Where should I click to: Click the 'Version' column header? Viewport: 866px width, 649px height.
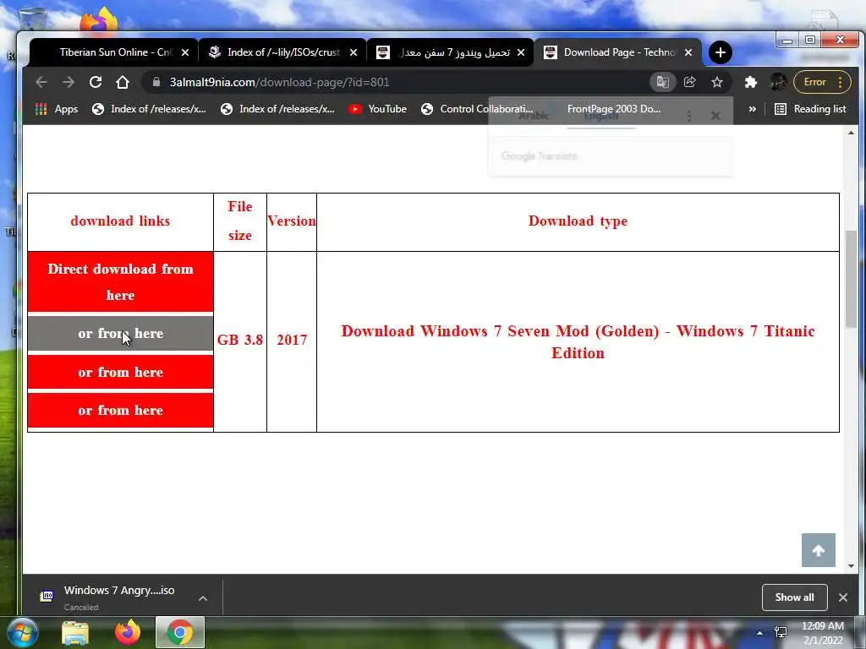tap(292, 221)
